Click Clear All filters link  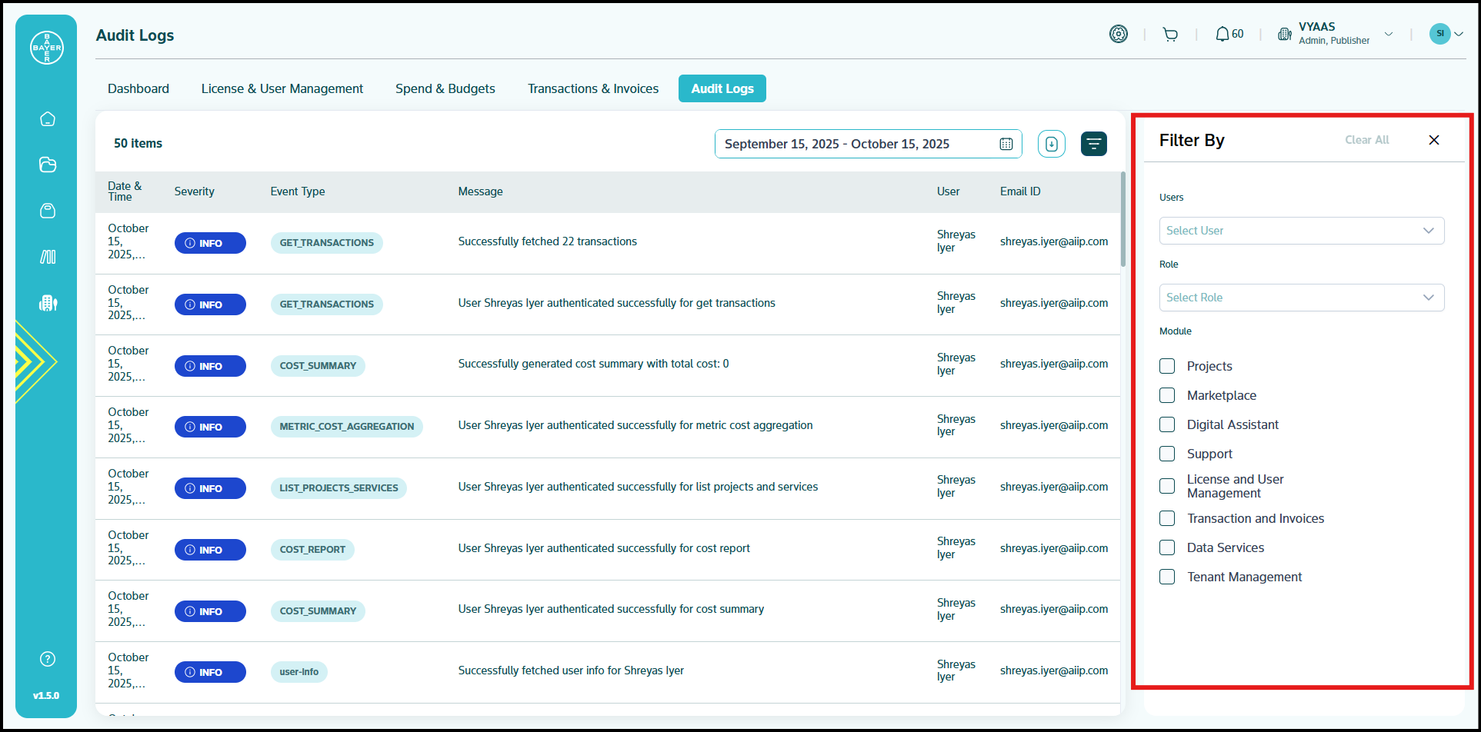[1366, 140]
